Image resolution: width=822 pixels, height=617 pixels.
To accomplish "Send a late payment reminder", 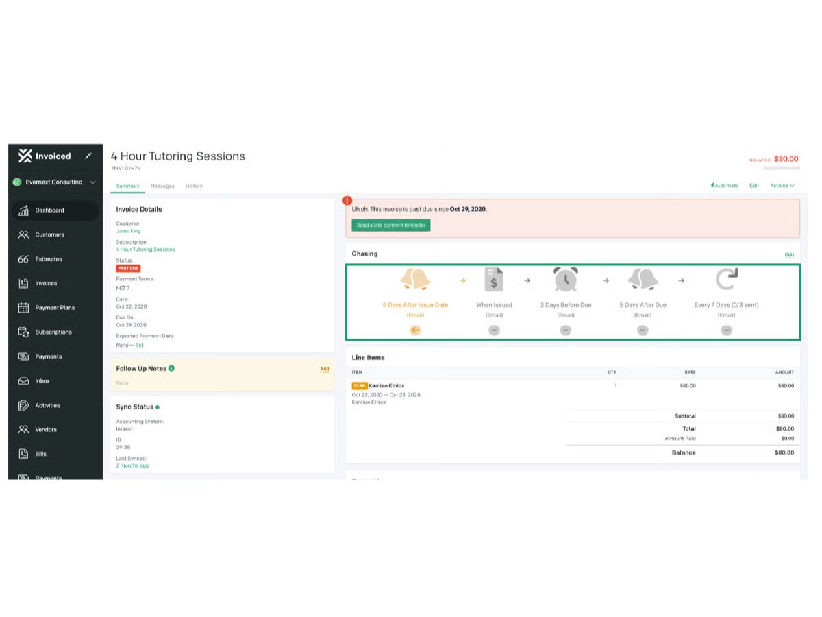I will click(x=391, y=225).
